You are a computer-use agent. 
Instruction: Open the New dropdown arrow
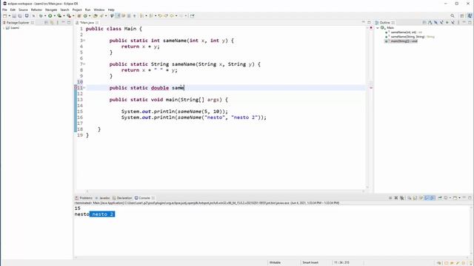(x=10, y=16)
